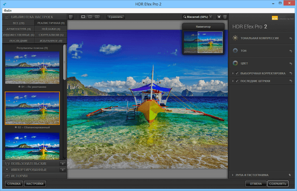Switch to split preview view icon

[90, 17]
